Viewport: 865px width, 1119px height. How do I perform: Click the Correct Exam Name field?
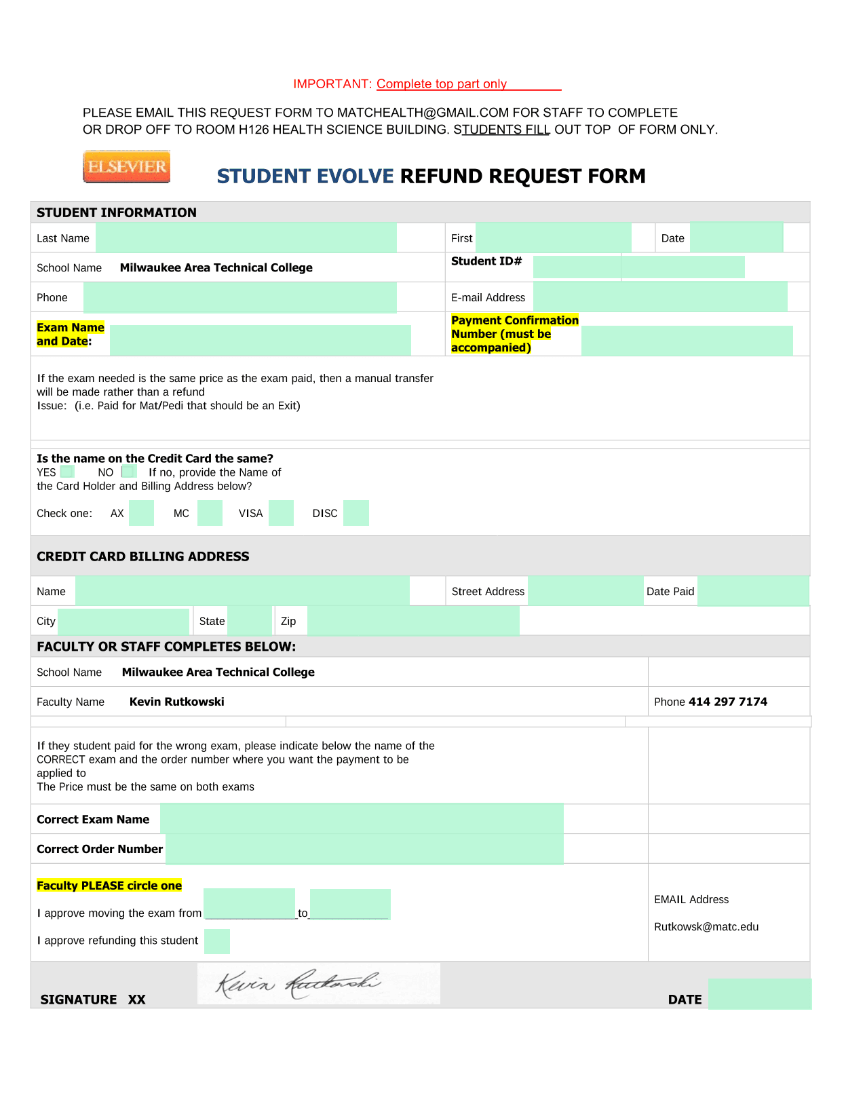tap(362, 819)
